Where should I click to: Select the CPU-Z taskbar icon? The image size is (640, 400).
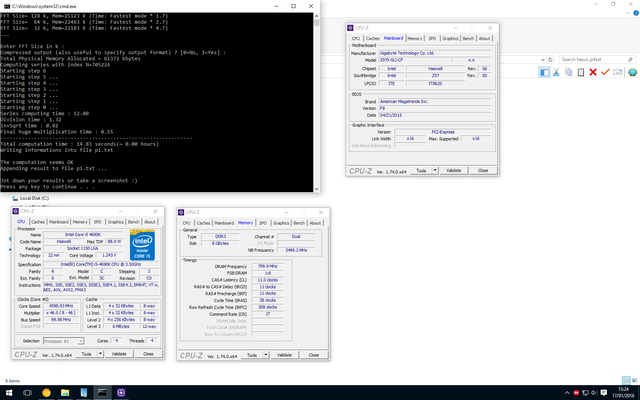[121, 392]
